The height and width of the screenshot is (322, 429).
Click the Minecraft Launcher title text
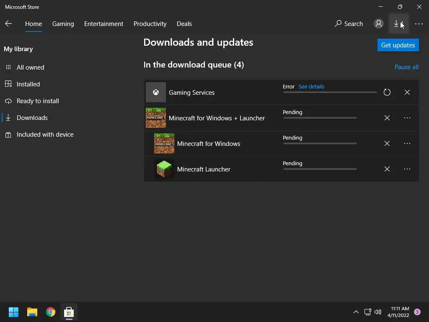[x=204, y=169]
